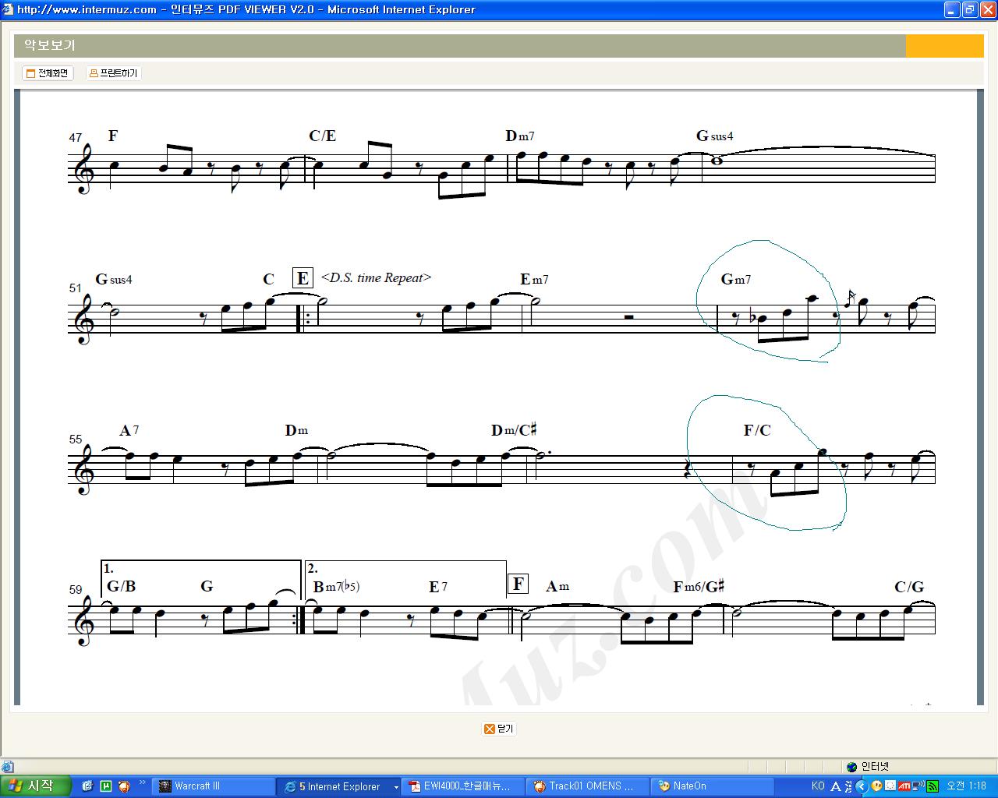Image resolution: width=998 pixels, height=798 pixels.
Task: Click the KO language indicator
Action: 818,786
